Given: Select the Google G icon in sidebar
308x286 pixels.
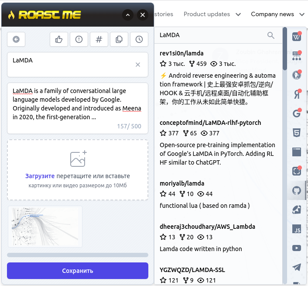Looking at the screenshot, I should (297, 114).
